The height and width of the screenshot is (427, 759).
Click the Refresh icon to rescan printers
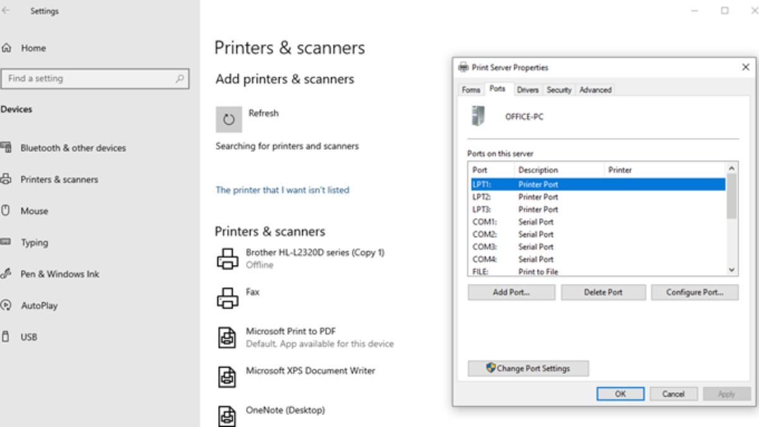[229, 119]
